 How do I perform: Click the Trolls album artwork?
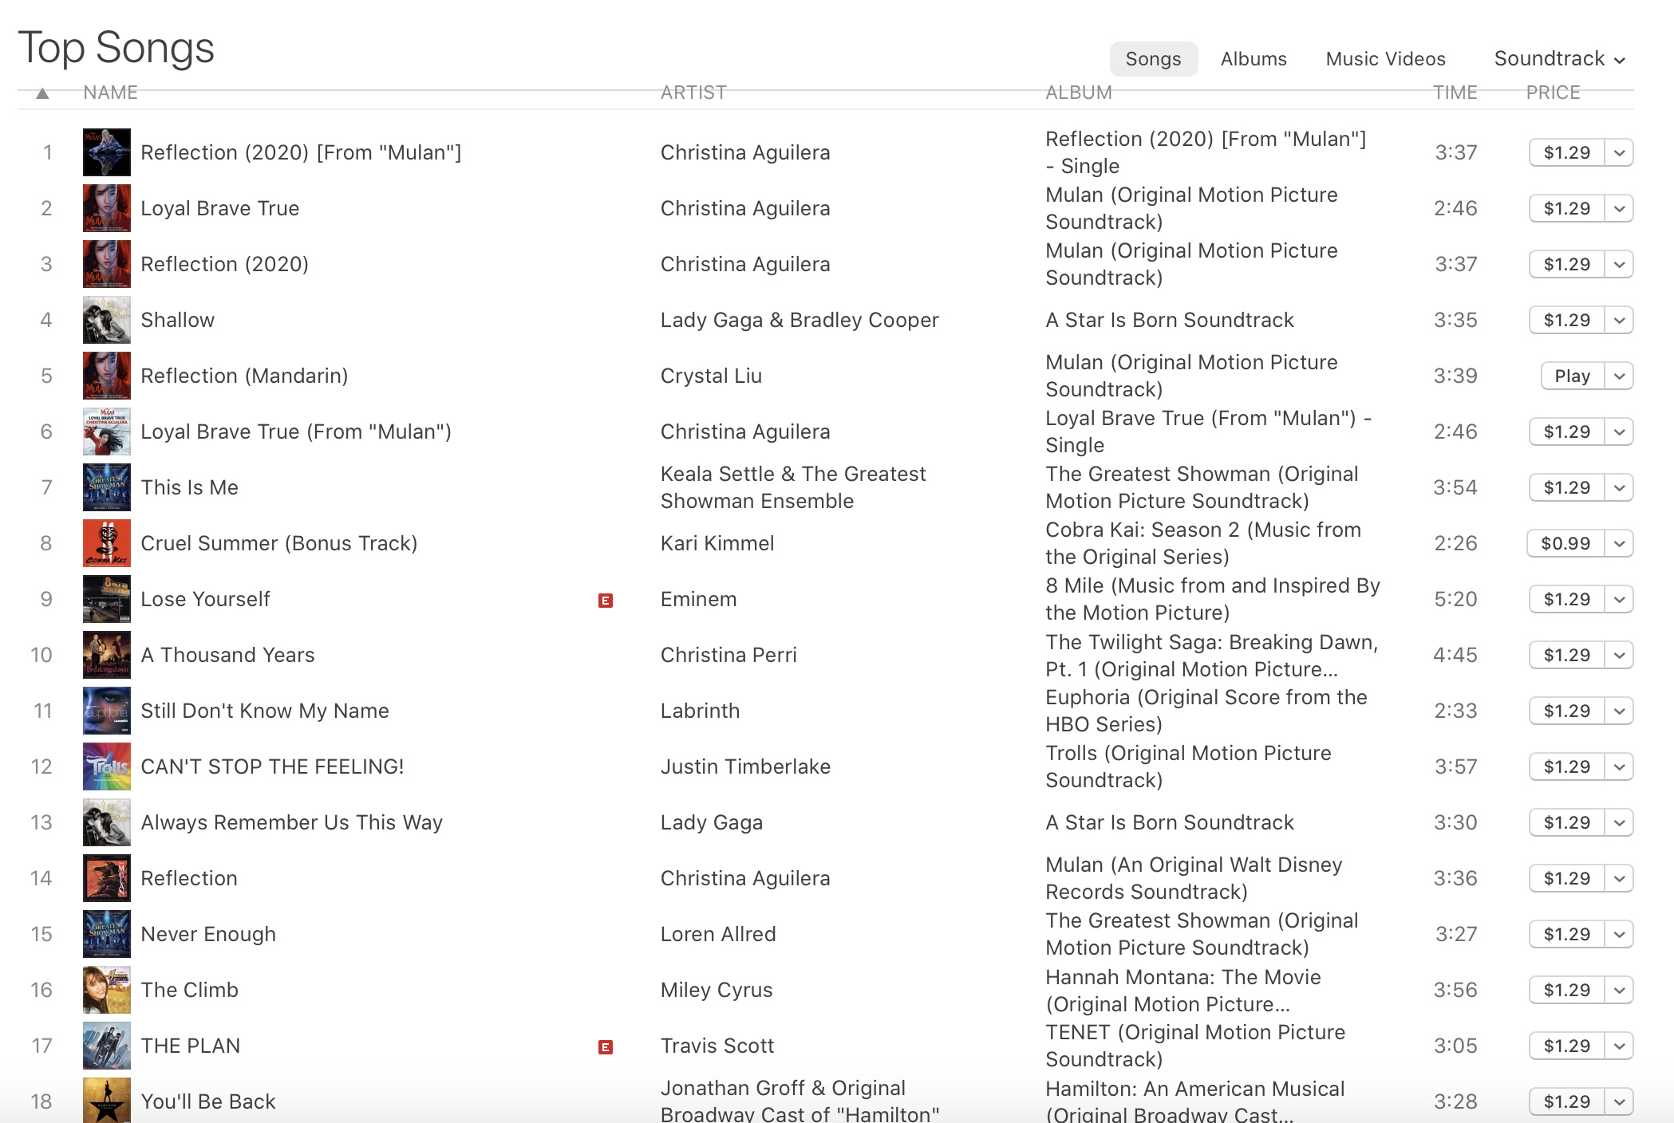pos(107,766)
